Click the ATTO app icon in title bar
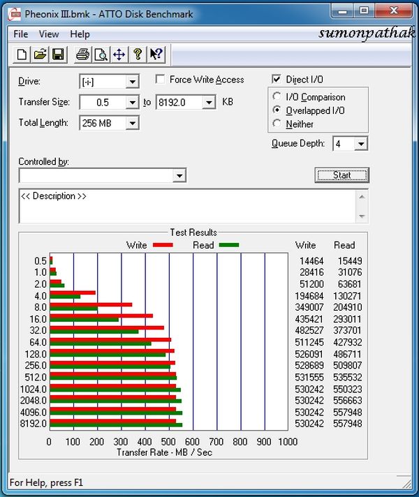 (x=15, y=14)
